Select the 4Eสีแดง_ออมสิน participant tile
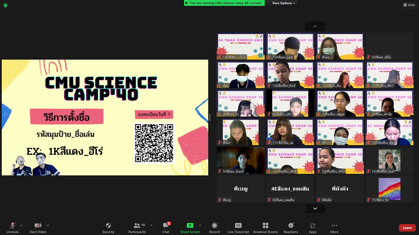Image resolution: width=419 pixels, height=235 pixels. 290,189
